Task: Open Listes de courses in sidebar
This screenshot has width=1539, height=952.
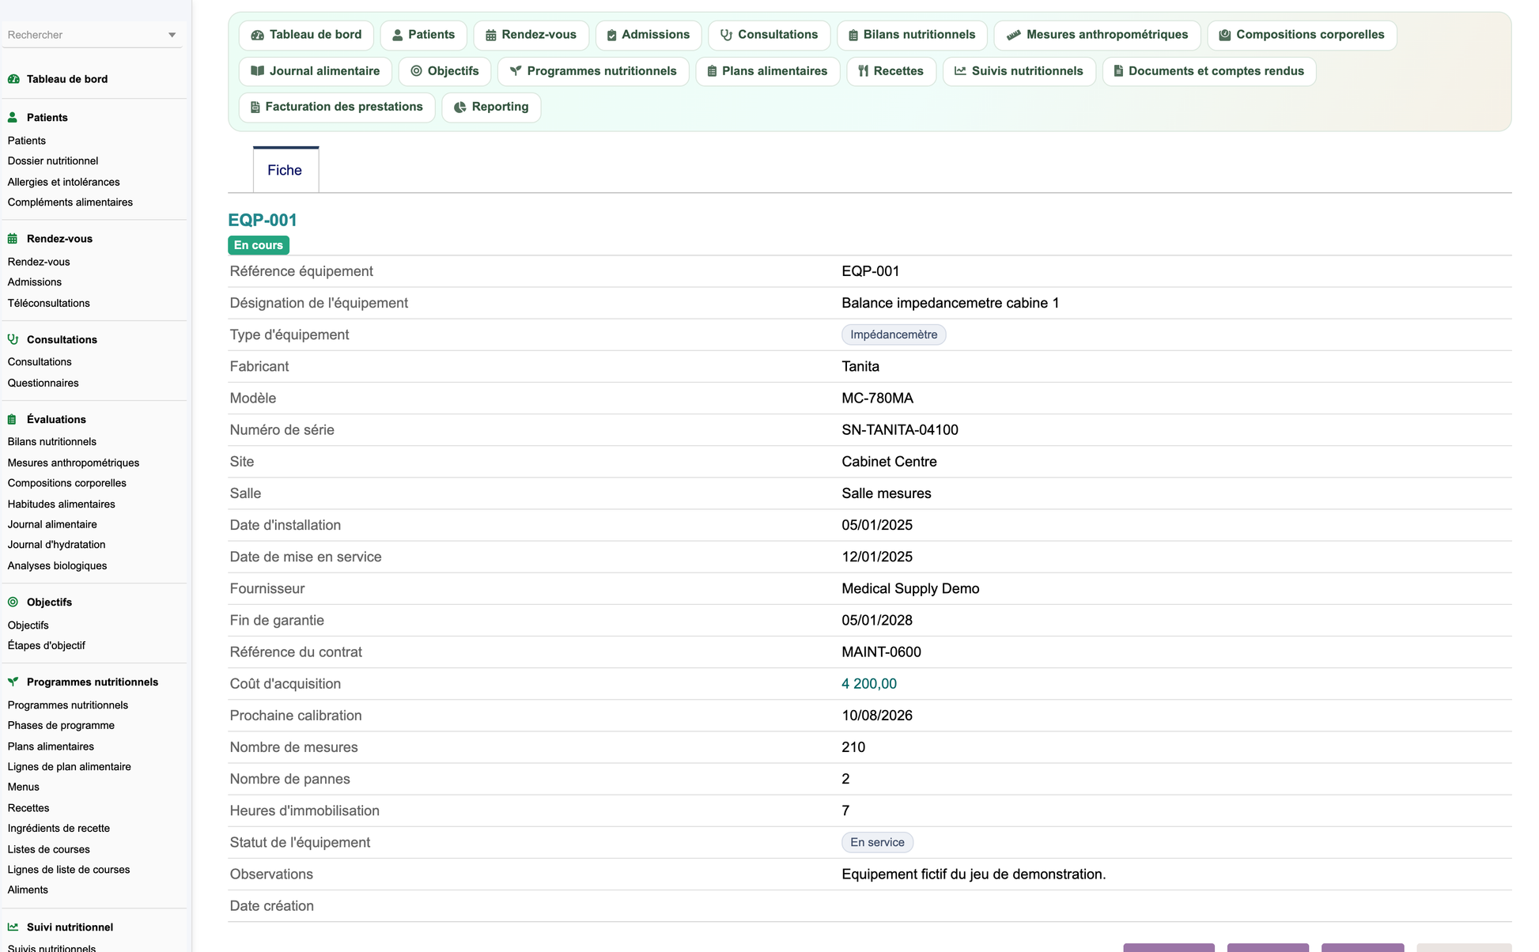Action: (49, 850)
